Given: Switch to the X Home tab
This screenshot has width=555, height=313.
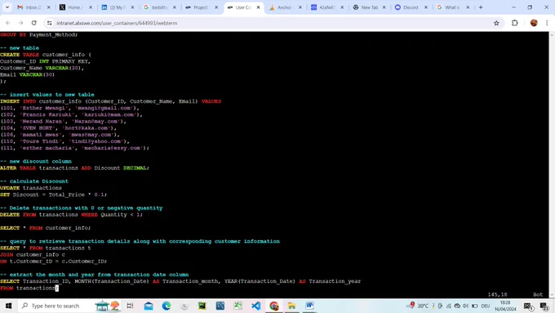Looking at the screenshot, I should 75,7.
